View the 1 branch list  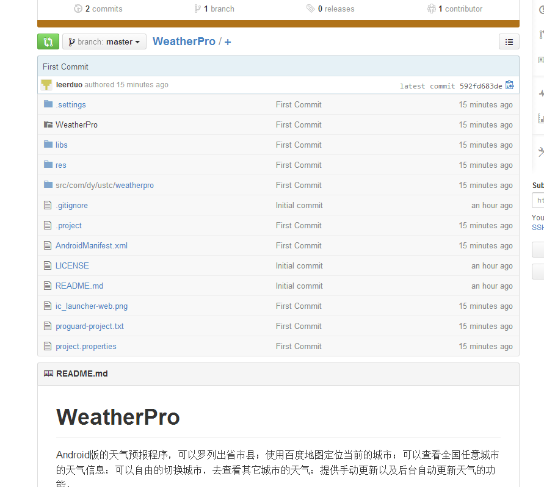tap(214, 9)
